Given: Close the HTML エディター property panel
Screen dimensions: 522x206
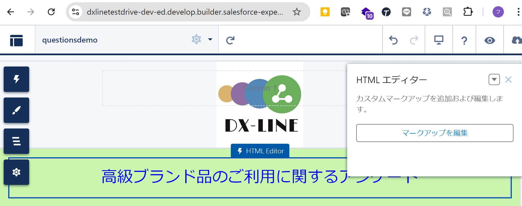Looking at the screenshot, I should pos(508,79).
